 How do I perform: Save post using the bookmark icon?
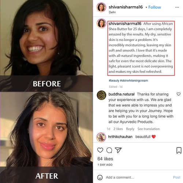click(x=179, y=150)
